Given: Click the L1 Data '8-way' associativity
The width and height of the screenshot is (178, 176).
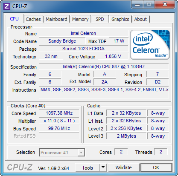Looking at the screenshot, I should coord(158,113).
